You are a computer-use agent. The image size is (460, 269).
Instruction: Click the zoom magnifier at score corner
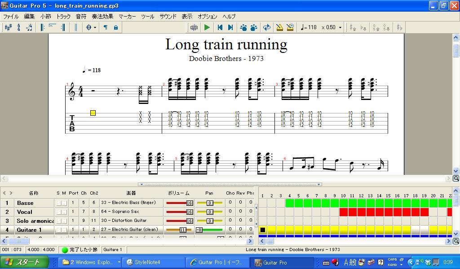[x=456, y=178]
